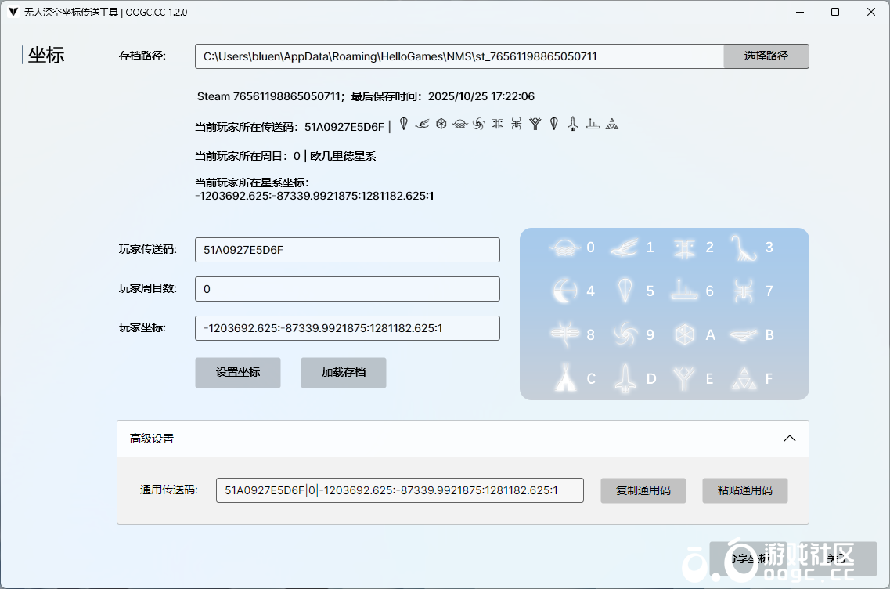Click the Sunset glyph labeled 0
The width and height of the screenshot is (890, 589).
coord(564,248)
